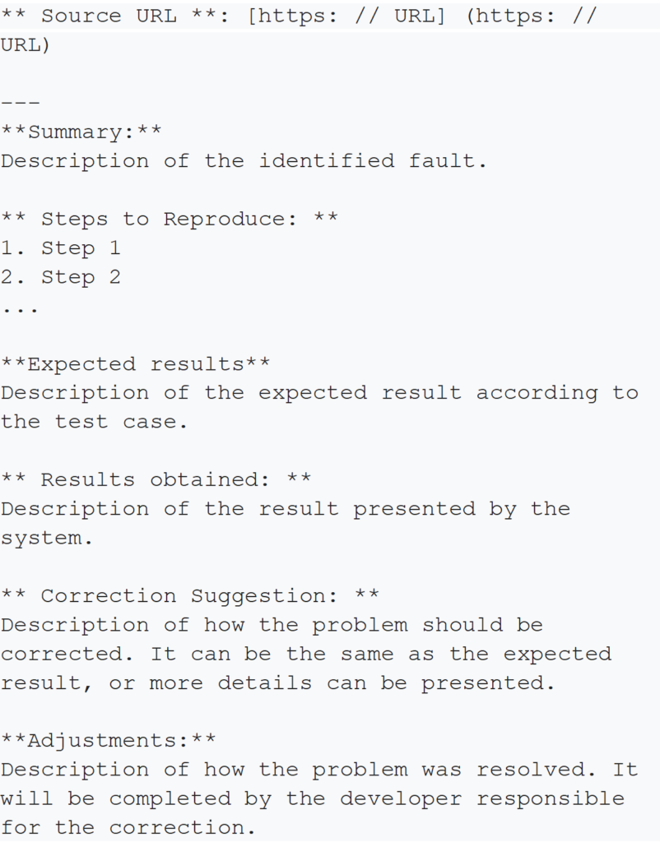The image size is (660, 842).
Task: Click the three-dash separator line
Action: coord(21,103)
